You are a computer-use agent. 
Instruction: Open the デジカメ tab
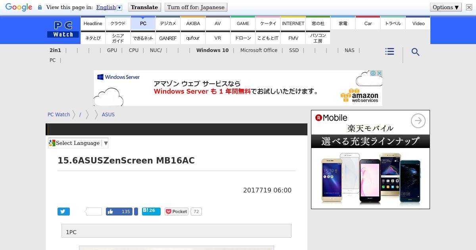[168, 23]
